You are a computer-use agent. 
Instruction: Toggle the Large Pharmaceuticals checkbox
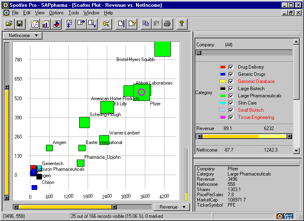coord(231,96)
